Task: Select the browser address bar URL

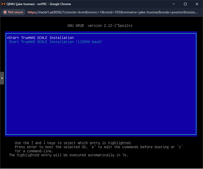Action: pyautogui.click(x=113, y=12)
